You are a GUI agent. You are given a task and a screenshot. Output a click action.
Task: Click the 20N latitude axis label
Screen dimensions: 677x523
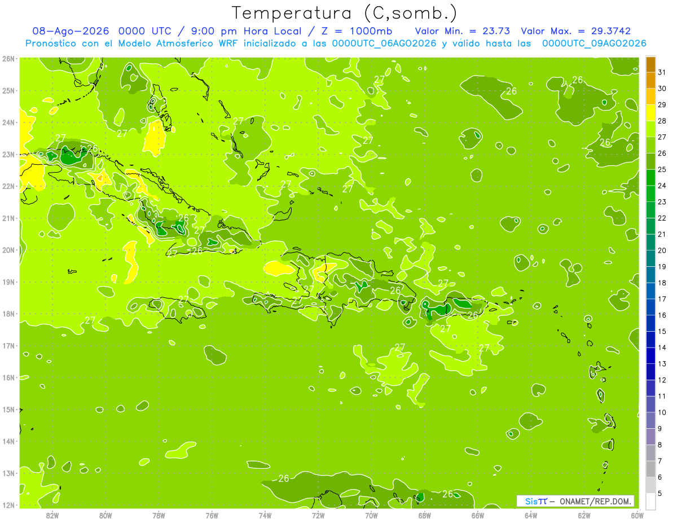coord(8,250)
